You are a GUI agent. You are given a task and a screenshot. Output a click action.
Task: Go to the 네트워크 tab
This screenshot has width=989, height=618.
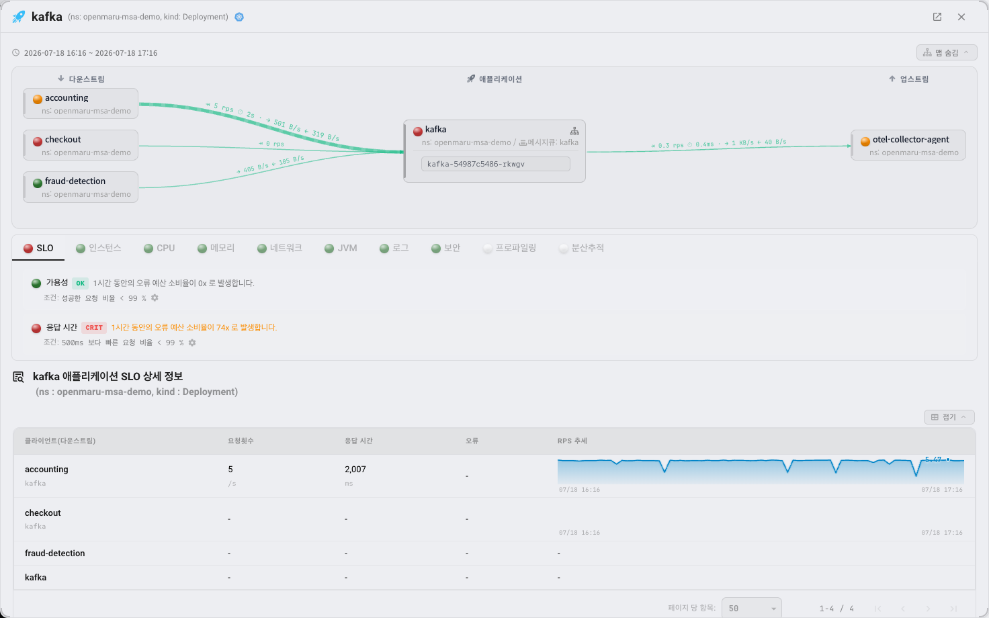coord(280,248)
